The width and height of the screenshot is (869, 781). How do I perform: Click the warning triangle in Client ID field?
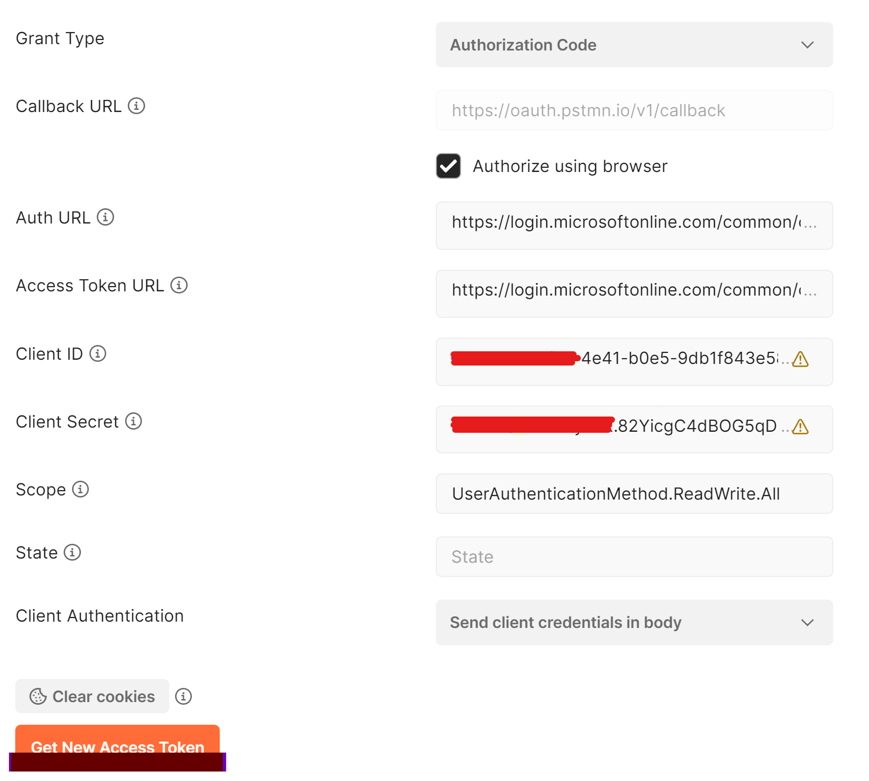800,359
